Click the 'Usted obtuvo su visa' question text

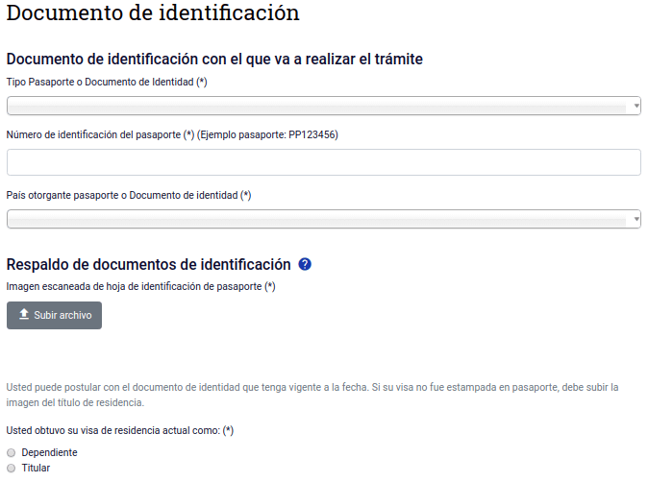click(120, 430)
